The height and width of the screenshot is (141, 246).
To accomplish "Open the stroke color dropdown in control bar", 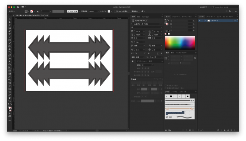I will click(34, 11).
